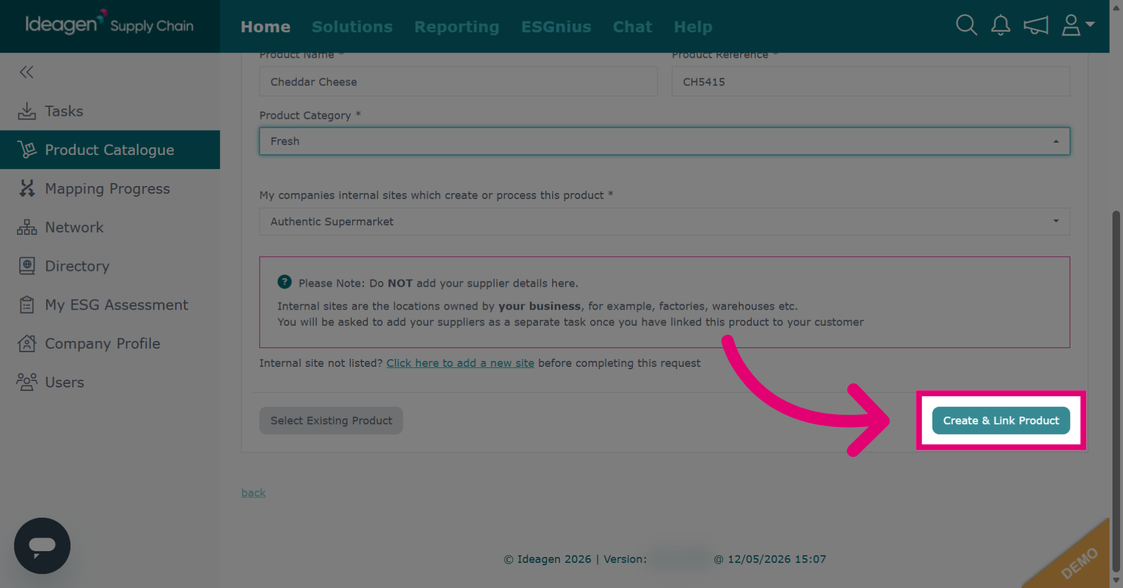Collapse the sidebar with double chevron
The height and width of the screenshot is (588, 1123).
pos(26,72)
